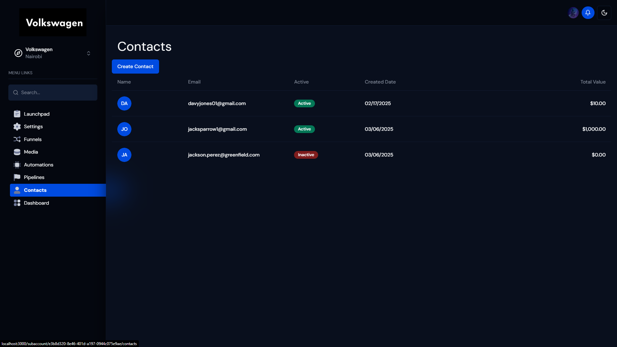The image size is (617, 347).
Task: Click total value $10.00
Action: (x=598, y=103)
